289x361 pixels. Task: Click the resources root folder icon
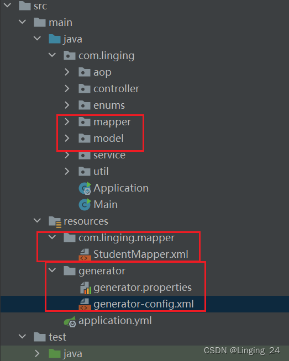55,222
